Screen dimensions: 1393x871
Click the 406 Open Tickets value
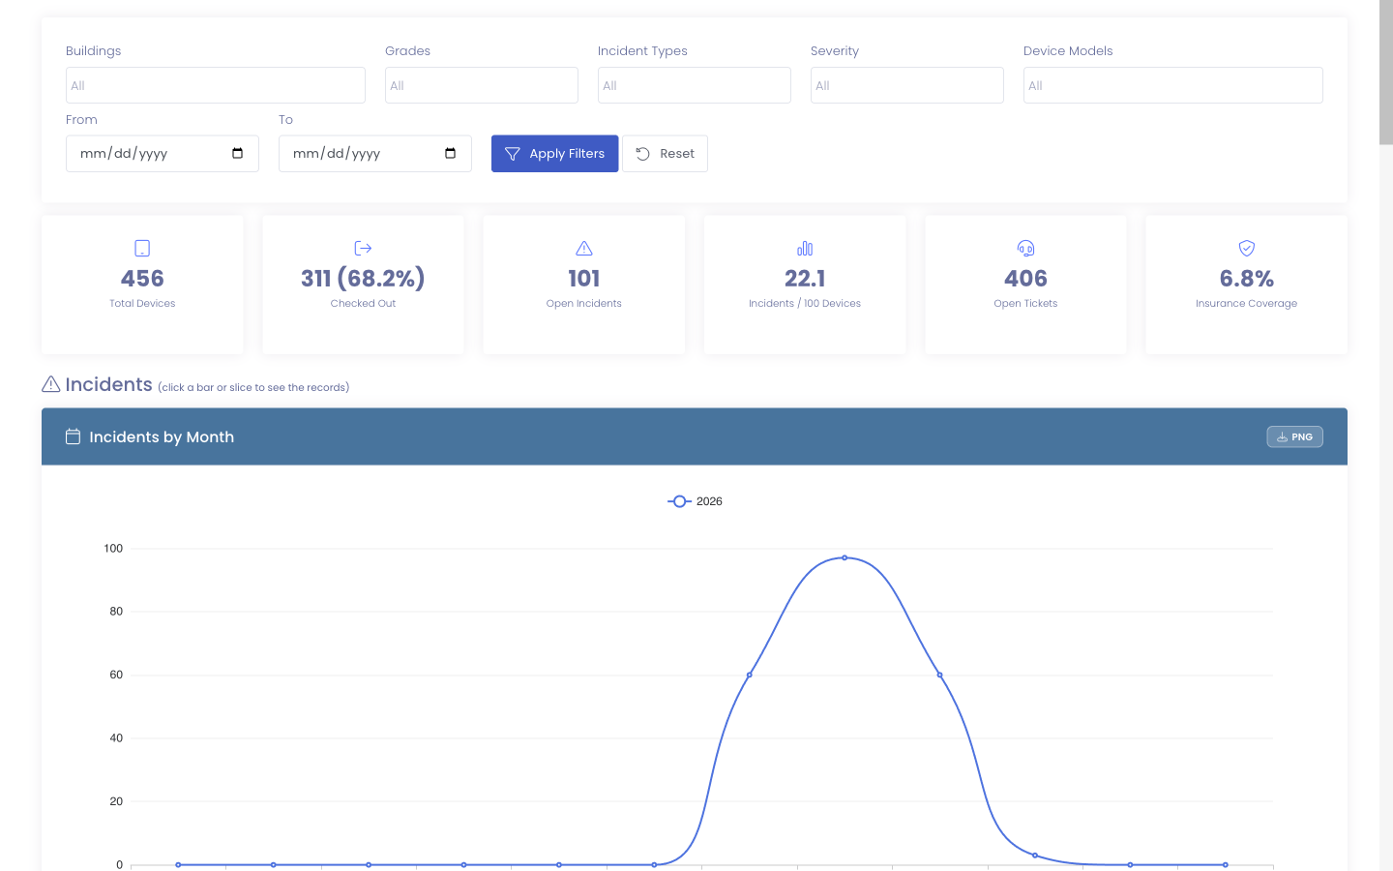click(x=1025, y=279)
